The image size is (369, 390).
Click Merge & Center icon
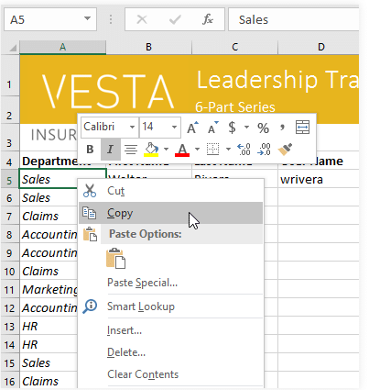coord(302,128)
